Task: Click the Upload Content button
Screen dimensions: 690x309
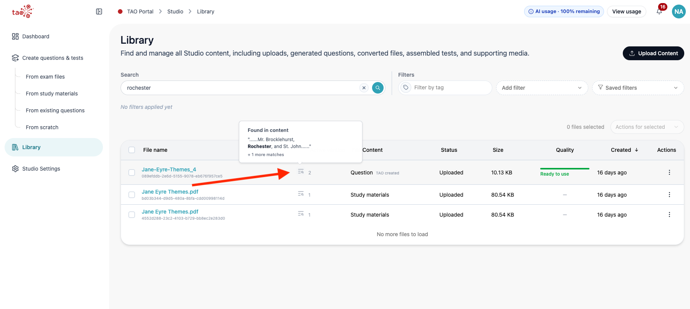Action: 653,53
